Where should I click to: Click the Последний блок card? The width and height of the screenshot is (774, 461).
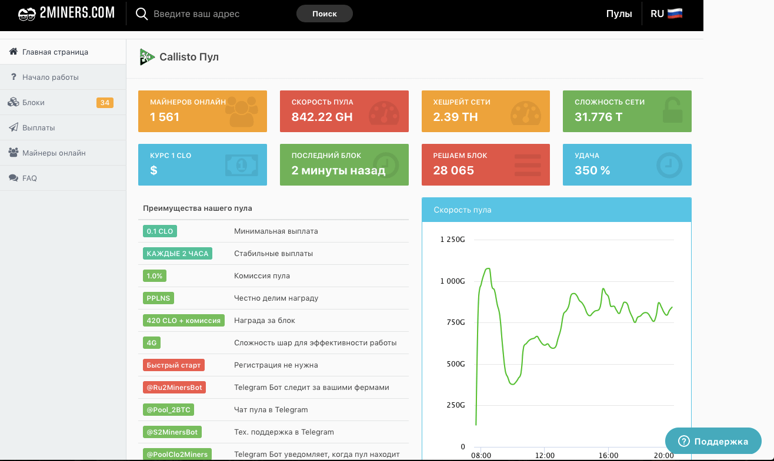click(x=344, y=164)
